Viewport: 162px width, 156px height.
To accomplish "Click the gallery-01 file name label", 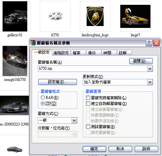I will [x=15, y=35].
